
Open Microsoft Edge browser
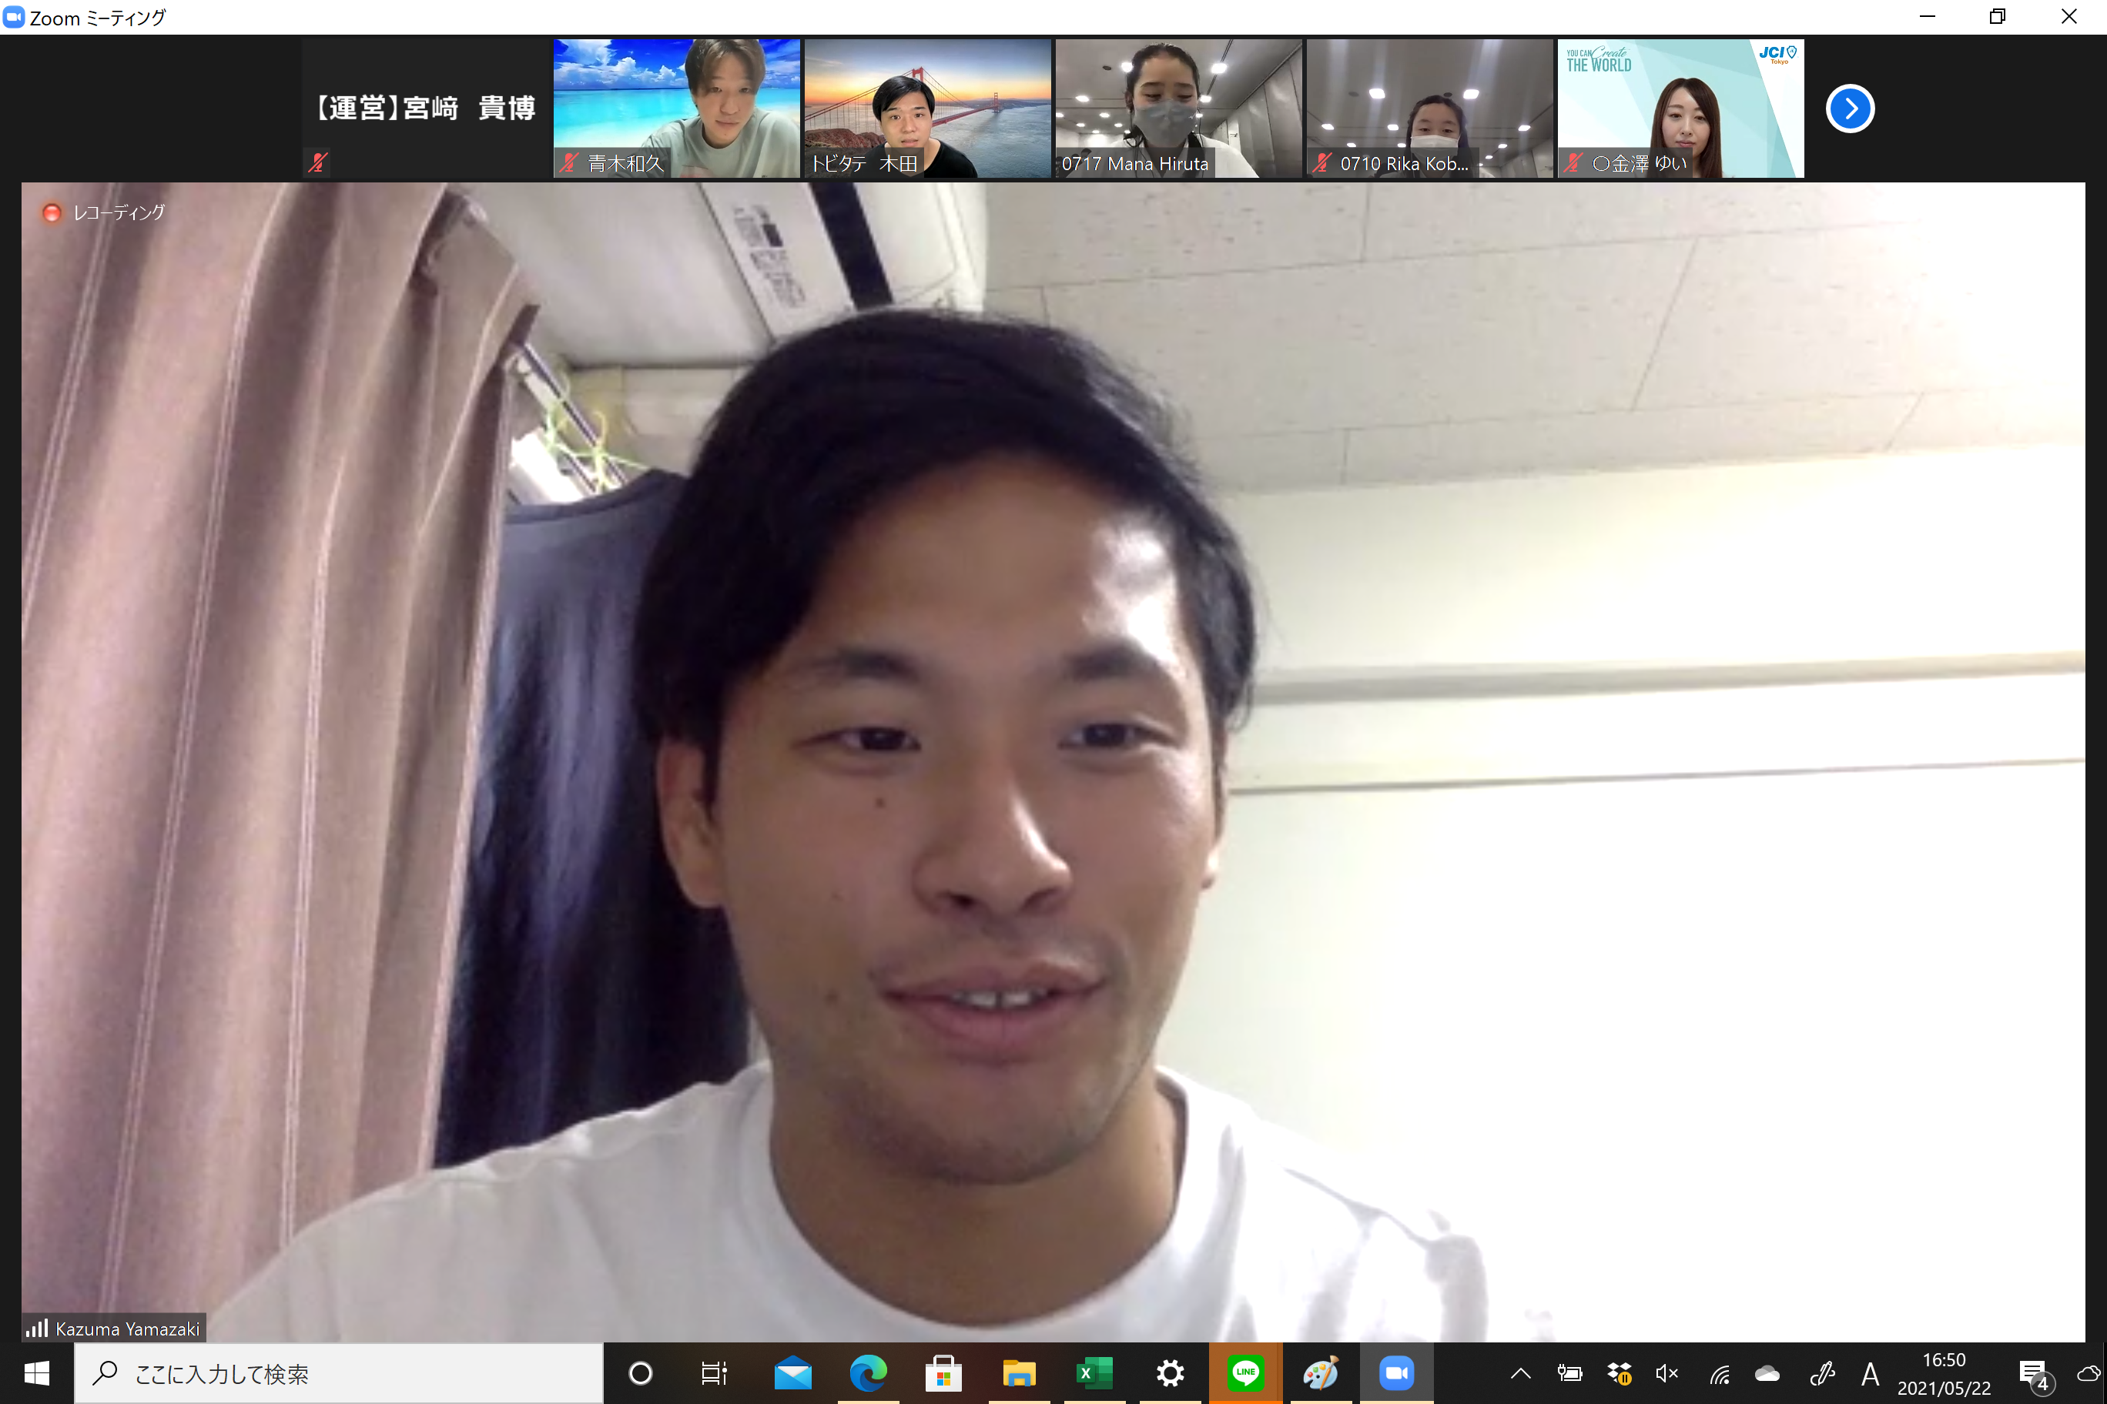point(867,1372)
